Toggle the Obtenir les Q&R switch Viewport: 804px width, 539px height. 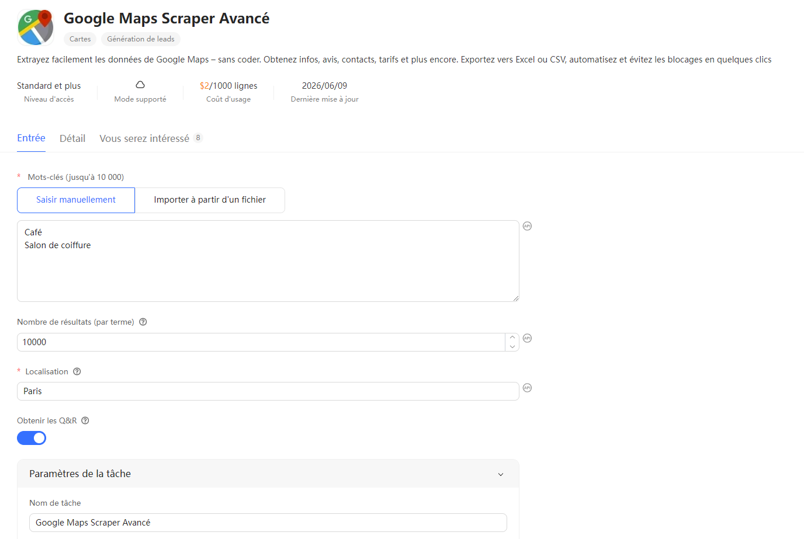(x=32, y=438)
